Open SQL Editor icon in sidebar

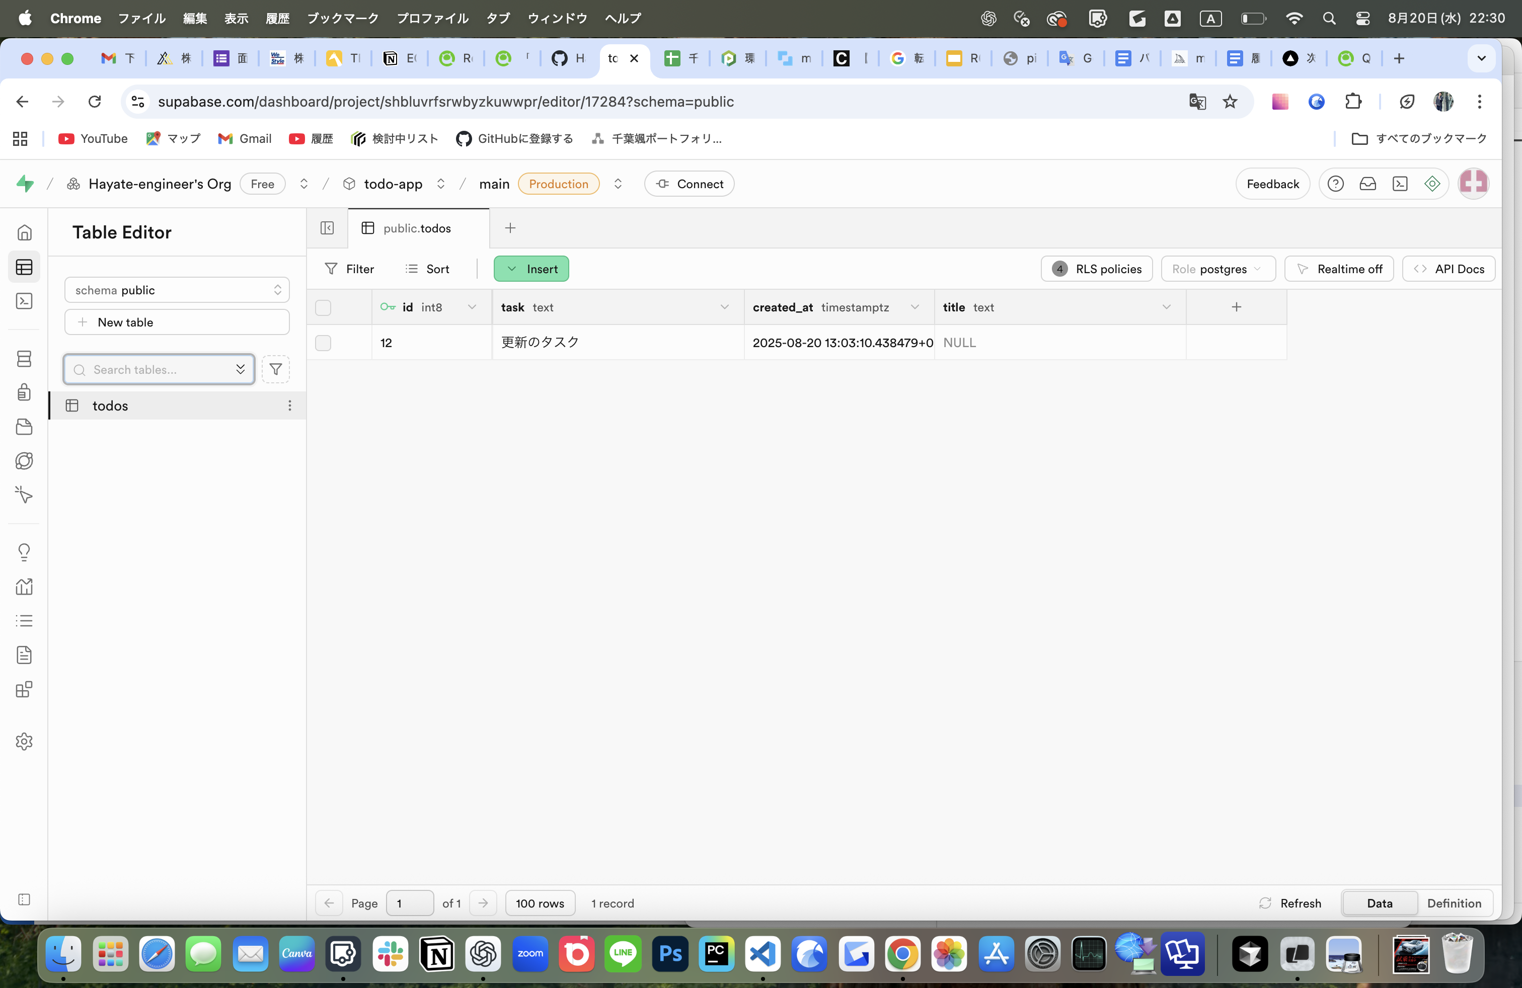24,301
